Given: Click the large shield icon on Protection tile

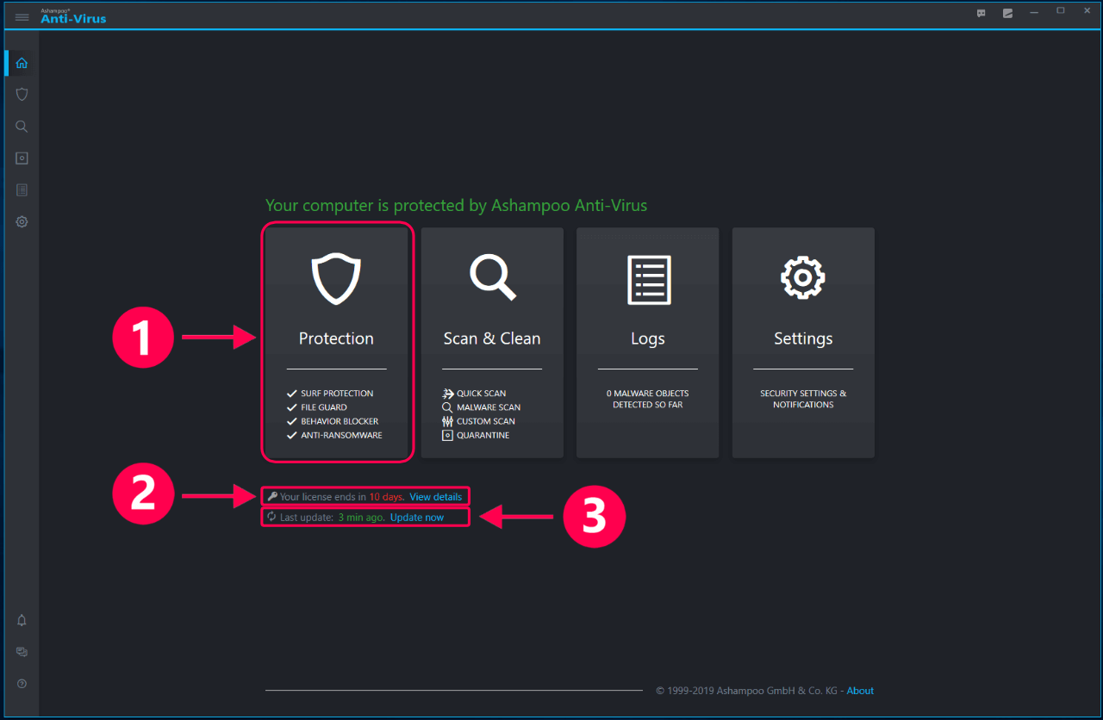Looking at the screenshot, I should (x=336, y=278).
